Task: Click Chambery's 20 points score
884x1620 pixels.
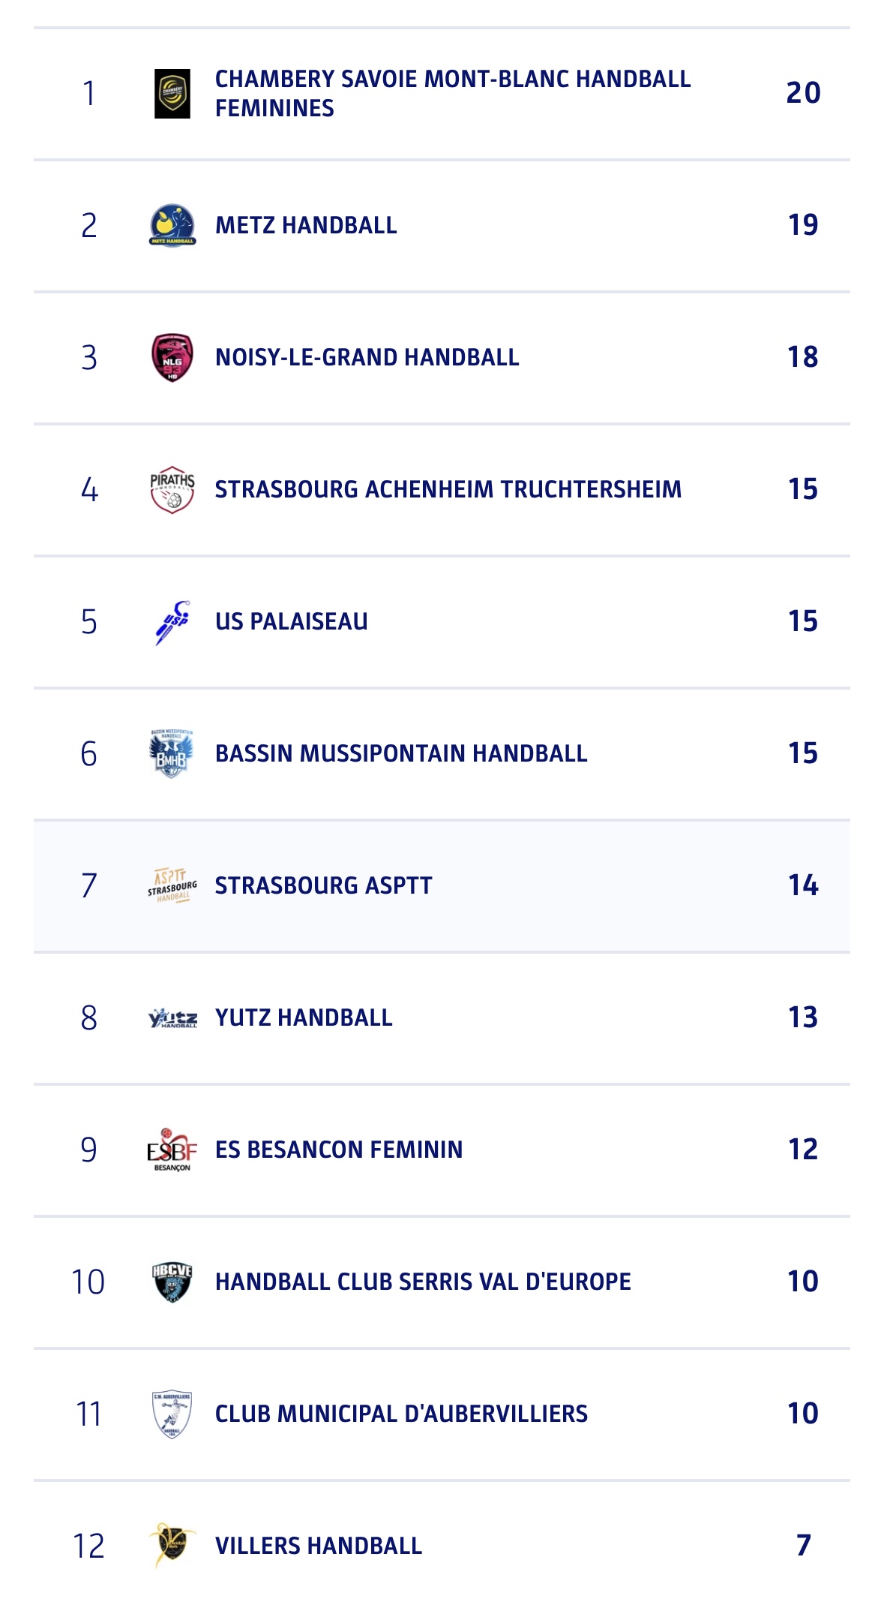Action: click(803, 93)
